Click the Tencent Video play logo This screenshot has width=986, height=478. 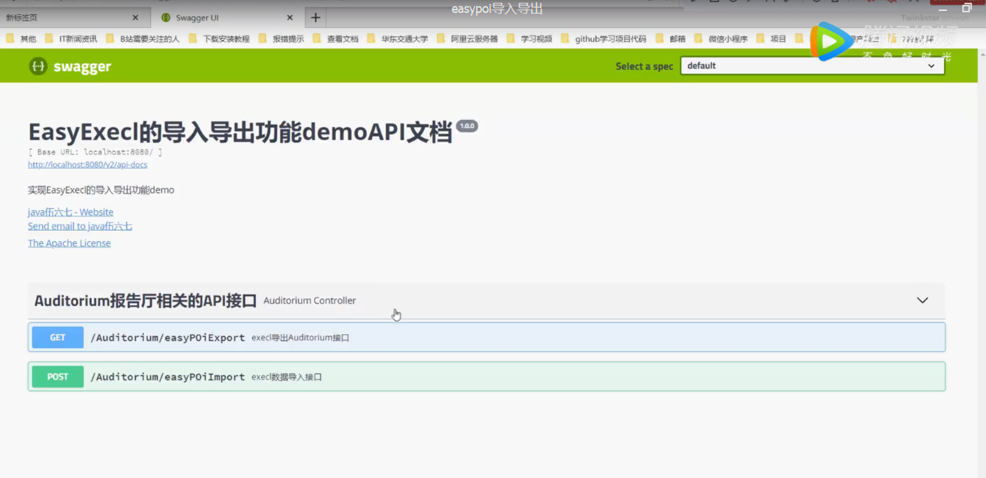pos(830,41)
